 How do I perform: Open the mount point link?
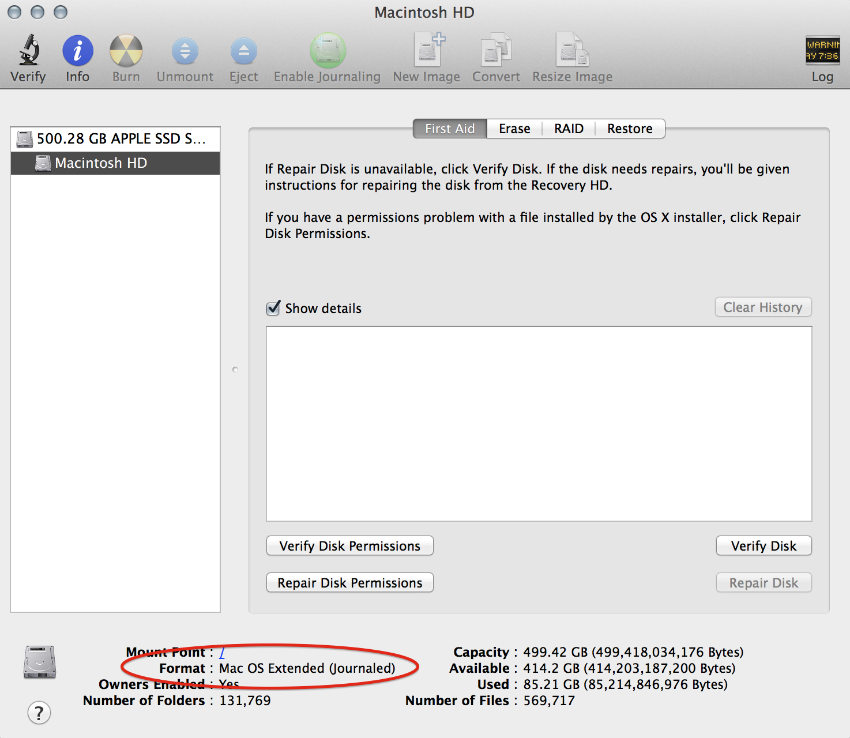click(x=222, y=652)
